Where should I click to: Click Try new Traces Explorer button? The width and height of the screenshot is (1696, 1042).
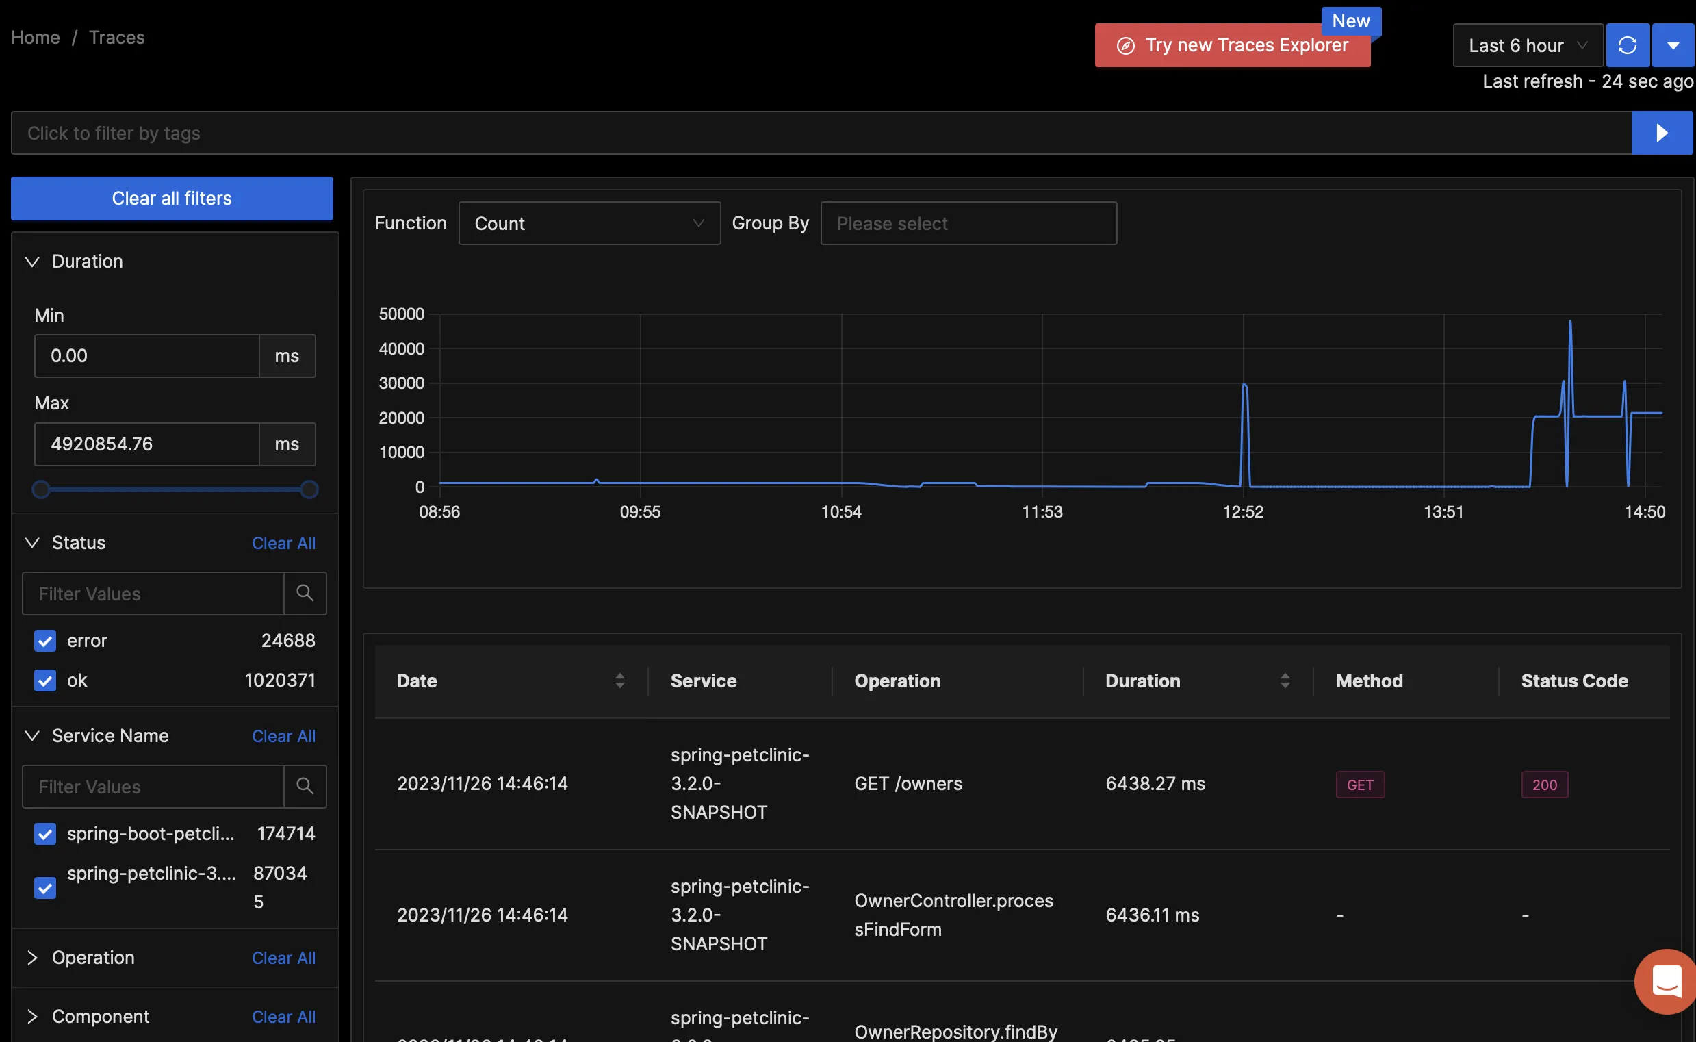point(1233,45)
